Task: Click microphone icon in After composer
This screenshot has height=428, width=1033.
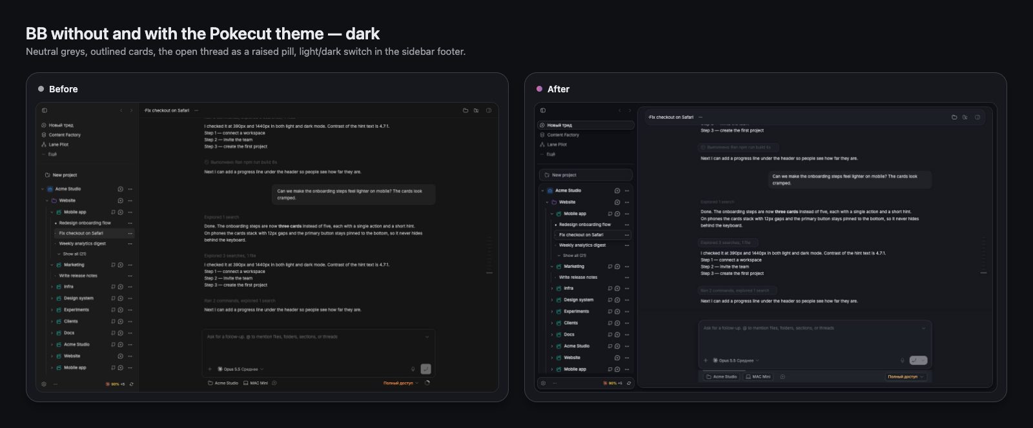Action: 903,360
